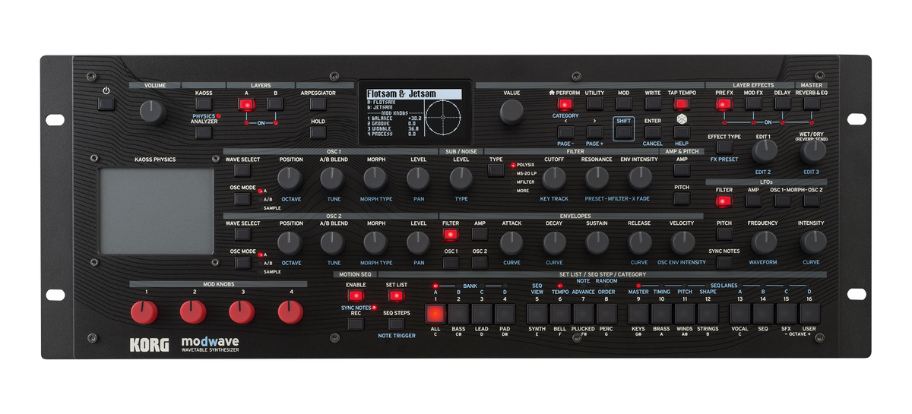Toggle the Delay effect
The width and height of the screenshot is (912, 414).
[x=783, y=103]
